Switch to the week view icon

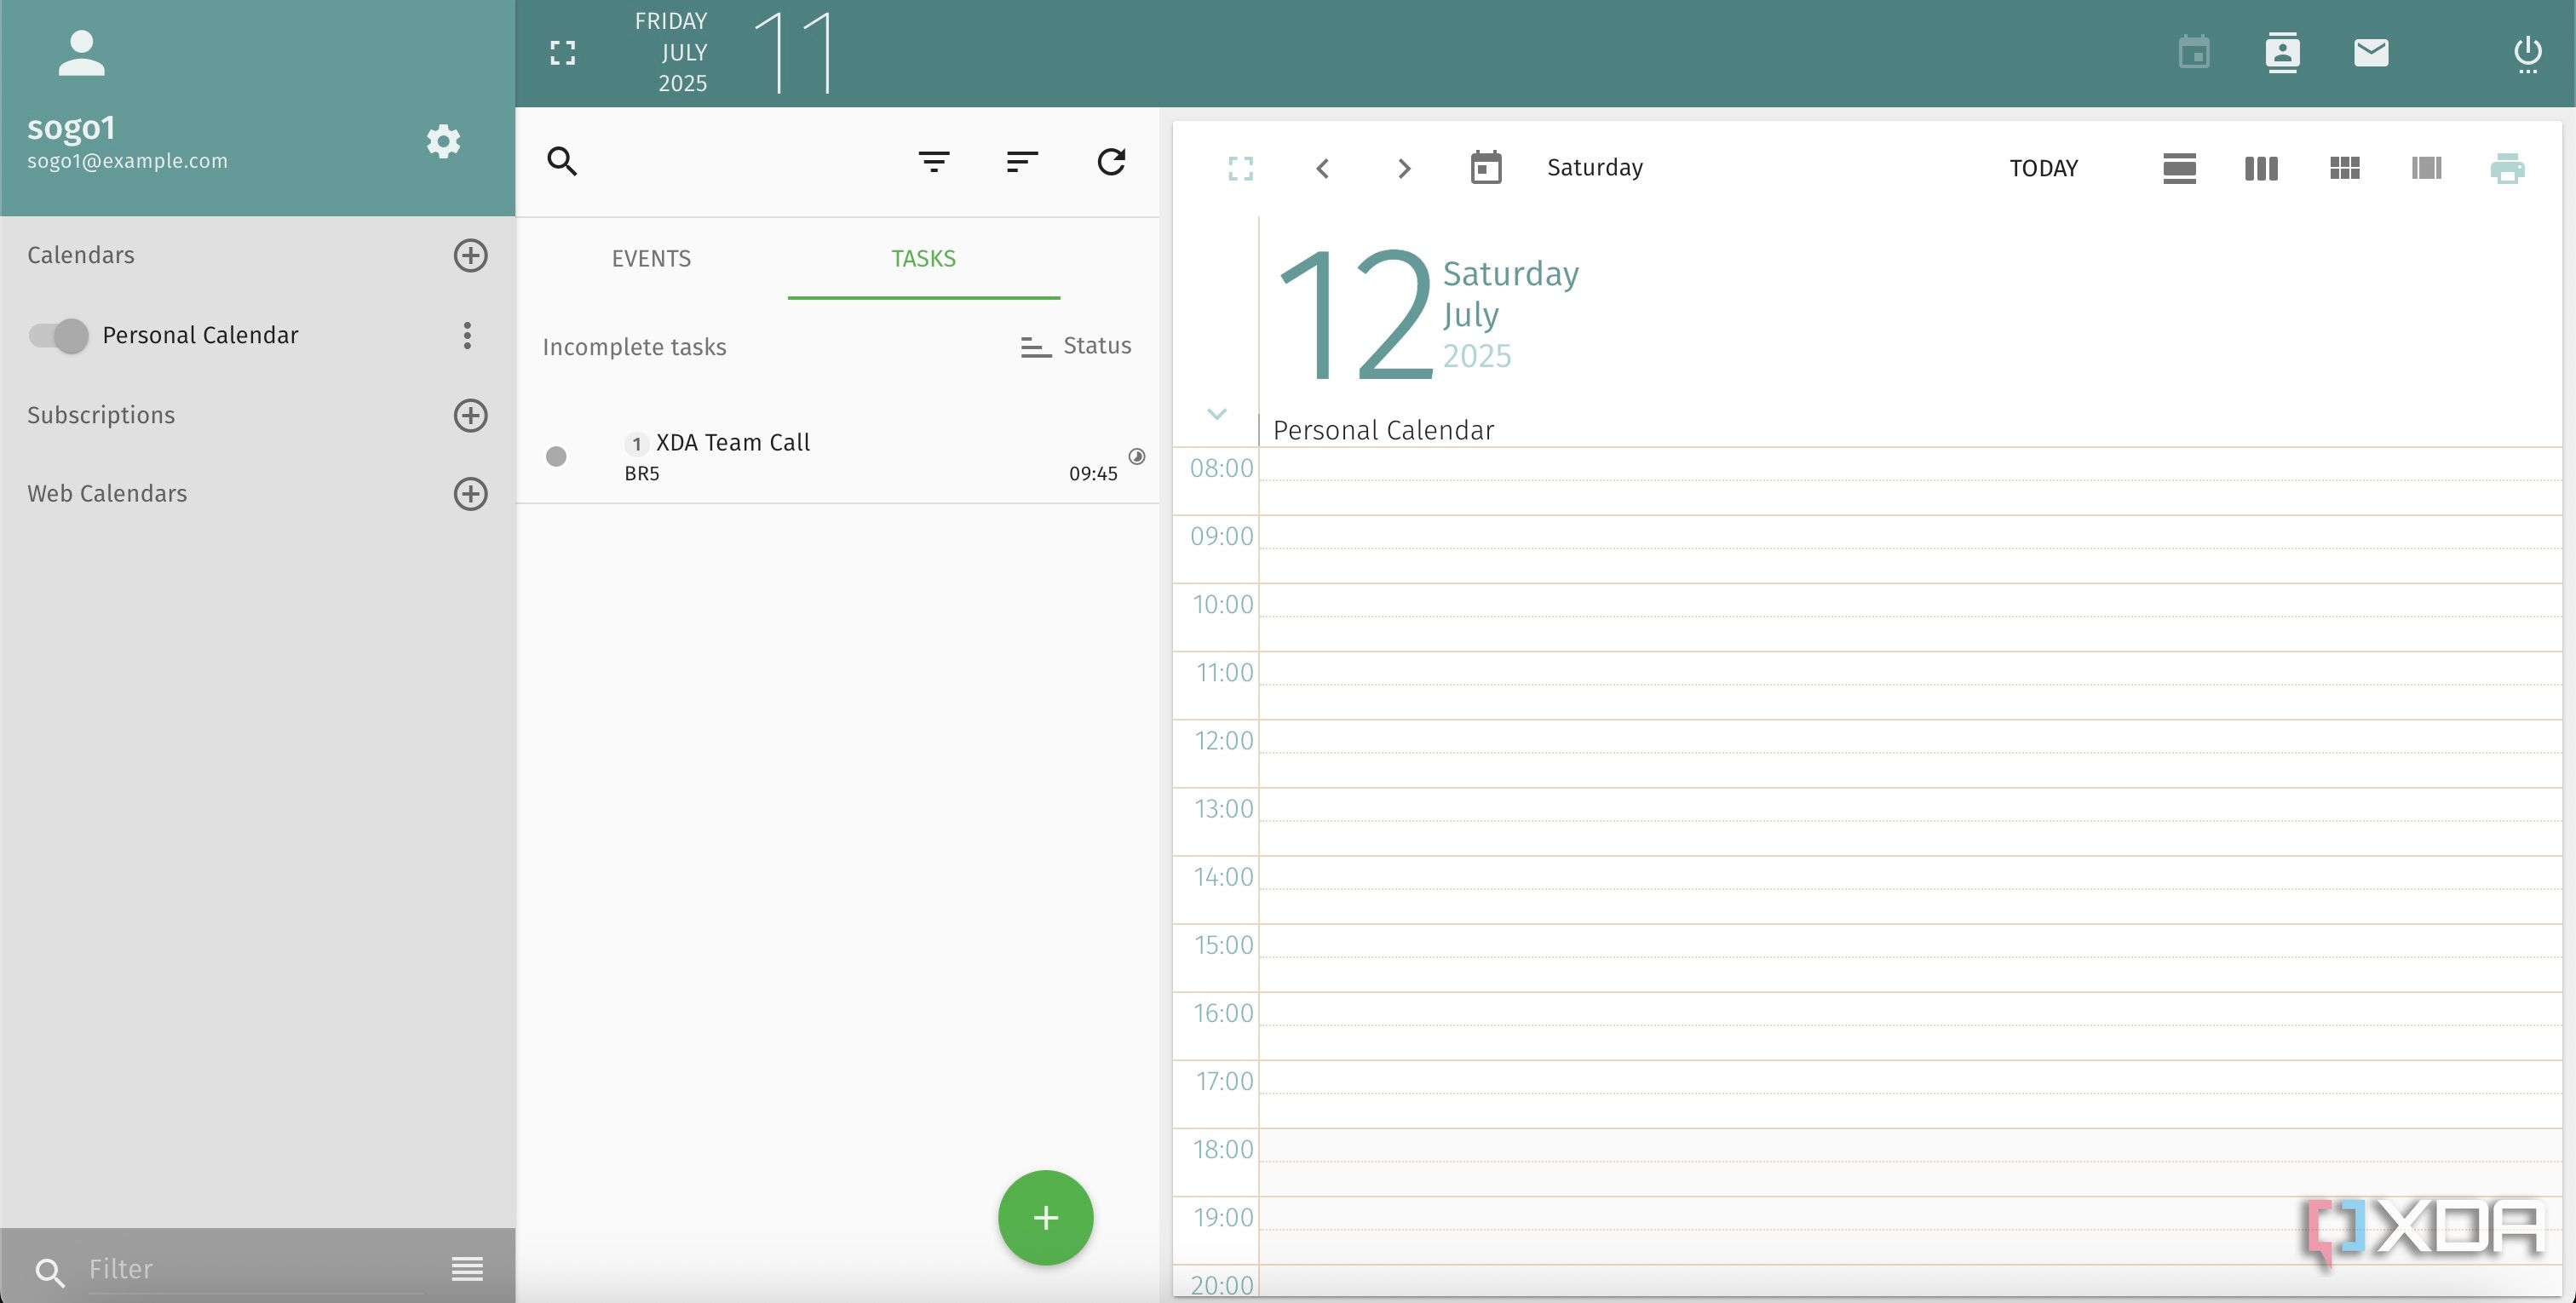click(x=2261, y=168)
